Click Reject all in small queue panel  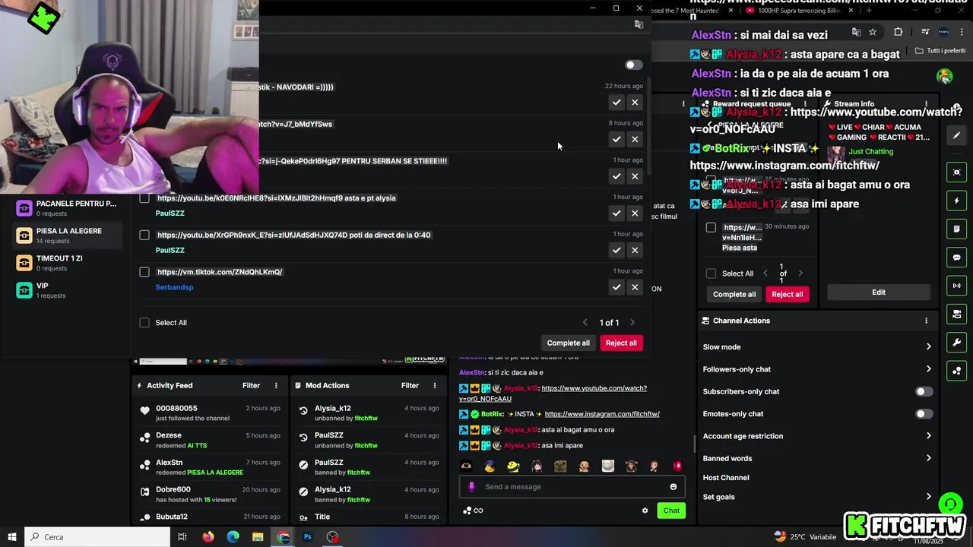click(788, 295)
